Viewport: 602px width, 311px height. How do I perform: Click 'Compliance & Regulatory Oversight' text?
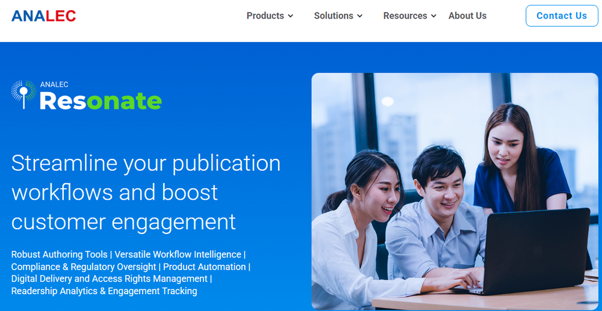(x=84, y=267)
